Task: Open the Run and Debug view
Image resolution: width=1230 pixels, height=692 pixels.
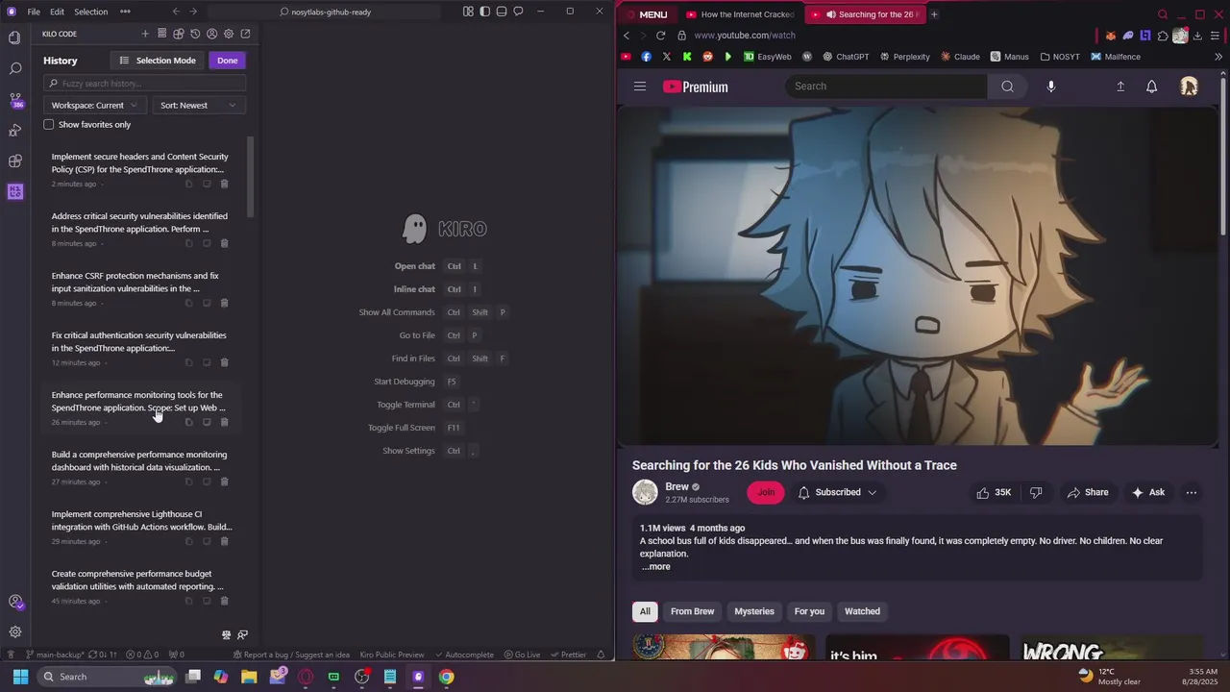Action: [x=14, y=130]
